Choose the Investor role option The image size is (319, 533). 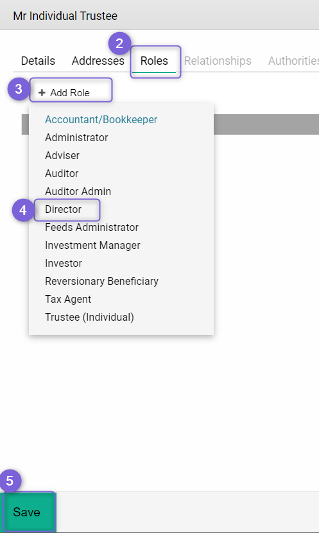[64, 263]
